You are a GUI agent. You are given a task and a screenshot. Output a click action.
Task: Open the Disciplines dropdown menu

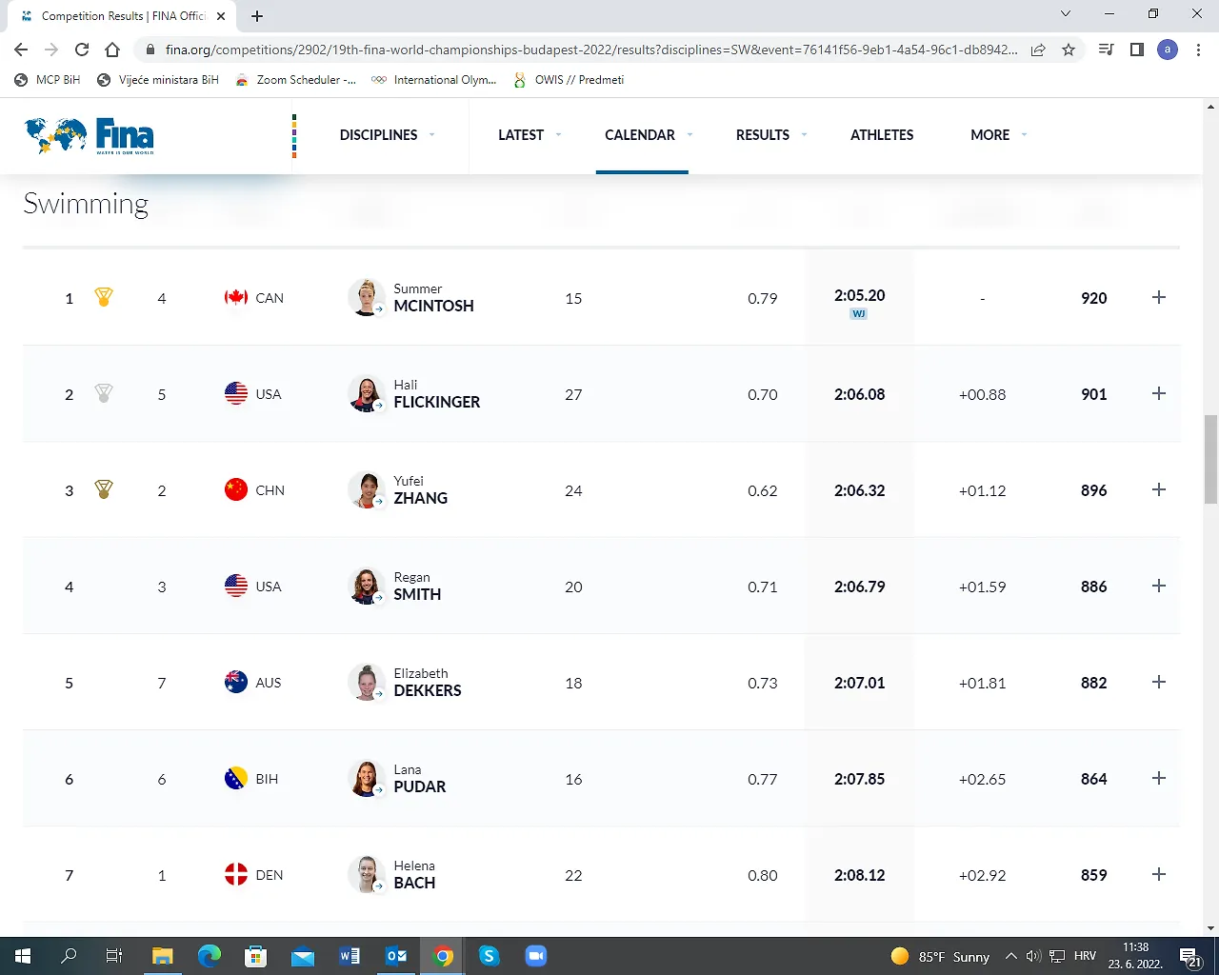tap(387, 135)
